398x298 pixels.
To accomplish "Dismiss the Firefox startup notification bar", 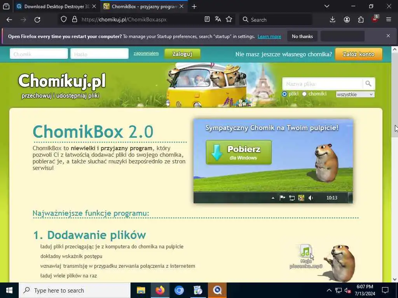I will click(388, 36).
